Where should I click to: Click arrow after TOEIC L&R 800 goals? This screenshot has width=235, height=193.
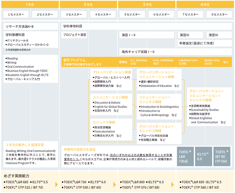[173, 185]
